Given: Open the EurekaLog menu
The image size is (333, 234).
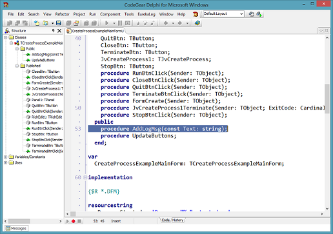Looking at the screenshot, I should [146, 14].
